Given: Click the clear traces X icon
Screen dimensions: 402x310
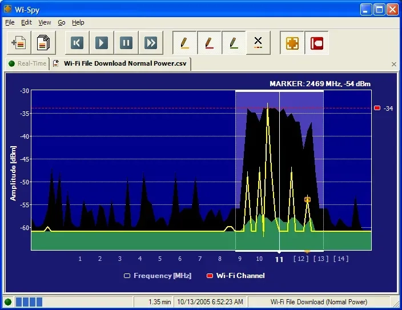Looking at the screenshot, I should click(x=258, y=43).
